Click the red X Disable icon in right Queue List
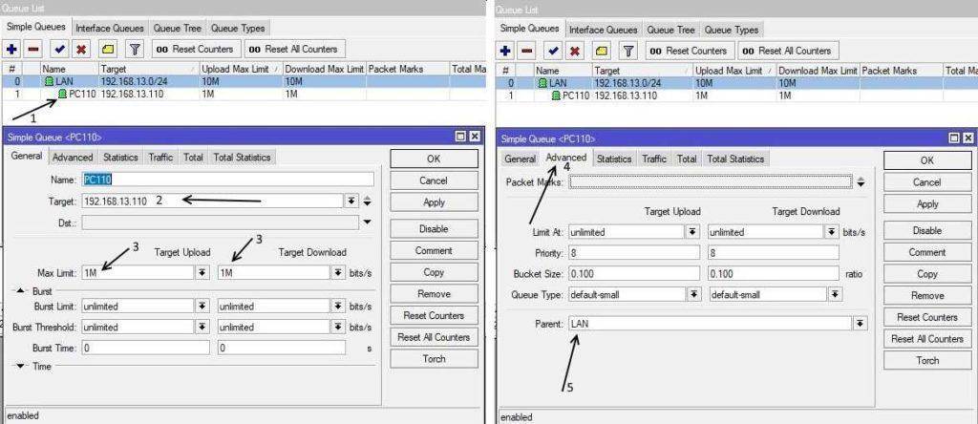 [575, 51]
